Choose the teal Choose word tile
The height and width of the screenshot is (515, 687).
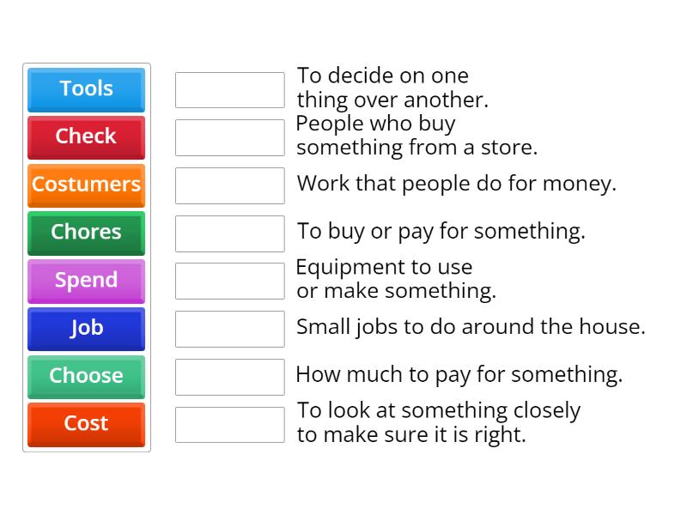[x=86, y=377]
